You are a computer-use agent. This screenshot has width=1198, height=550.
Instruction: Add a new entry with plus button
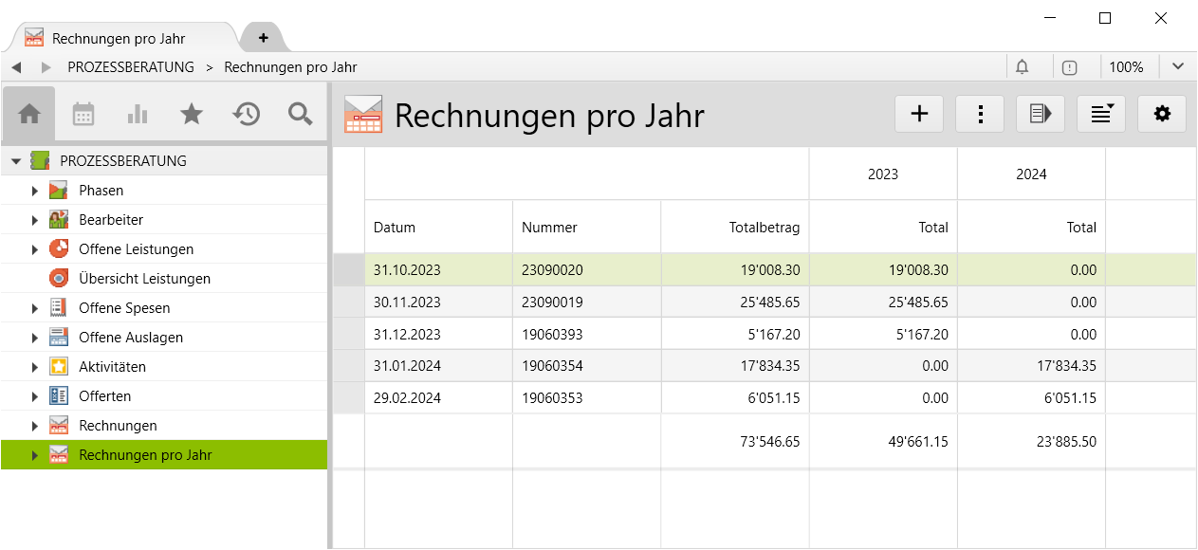(x=919, y=114)
